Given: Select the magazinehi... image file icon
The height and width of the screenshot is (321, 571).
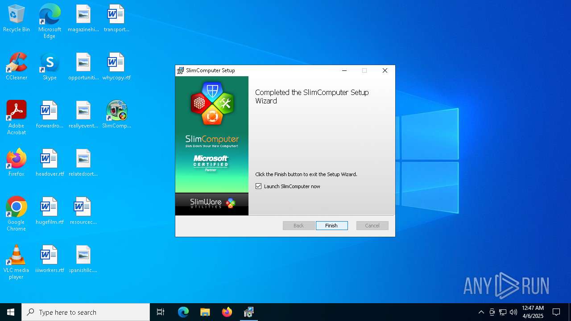Looking at the screenshot, I should click(83, 18).
